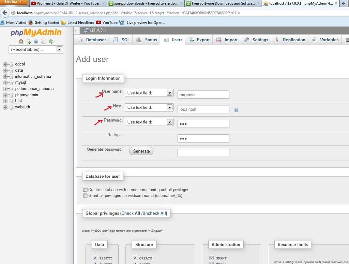The image size is (349, 264).
Task: Click the database icon beside mysql
Action: [12, 83]
